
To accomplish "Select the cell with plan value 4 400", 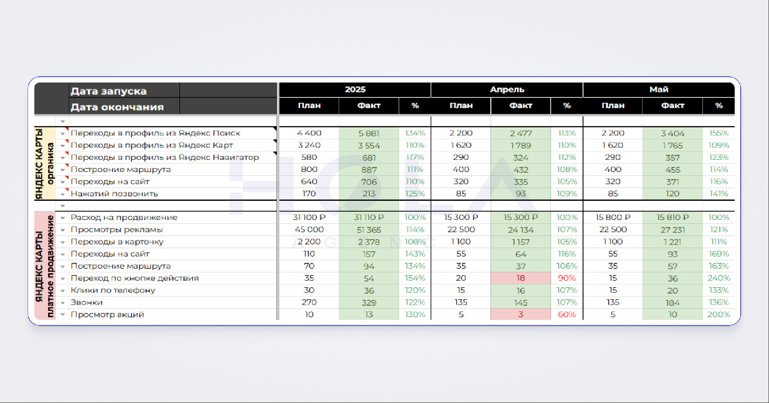I will [309, 133].
